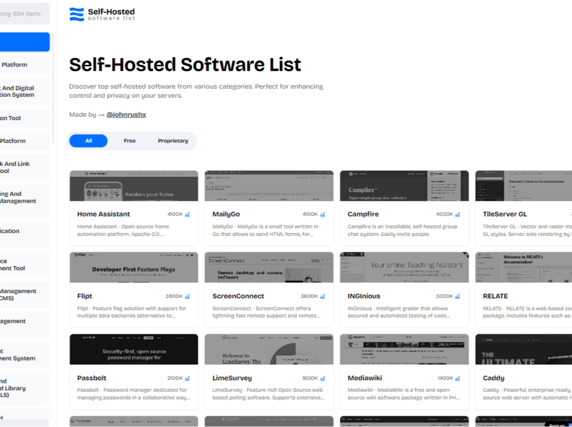This screenshot has height=427, width=572.
Task: Open the Passbolt card title
Action: coord(92,378)
